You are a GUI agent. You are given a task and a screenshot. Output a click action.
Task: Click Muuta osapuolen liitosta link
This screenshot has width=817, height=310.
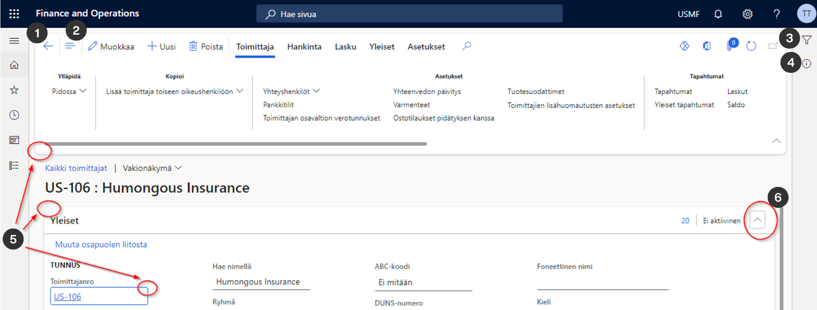click(101, 244)
